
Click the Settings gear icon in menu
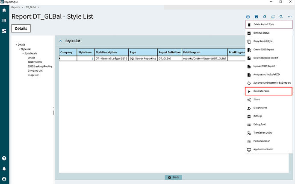tap(249, 117)
